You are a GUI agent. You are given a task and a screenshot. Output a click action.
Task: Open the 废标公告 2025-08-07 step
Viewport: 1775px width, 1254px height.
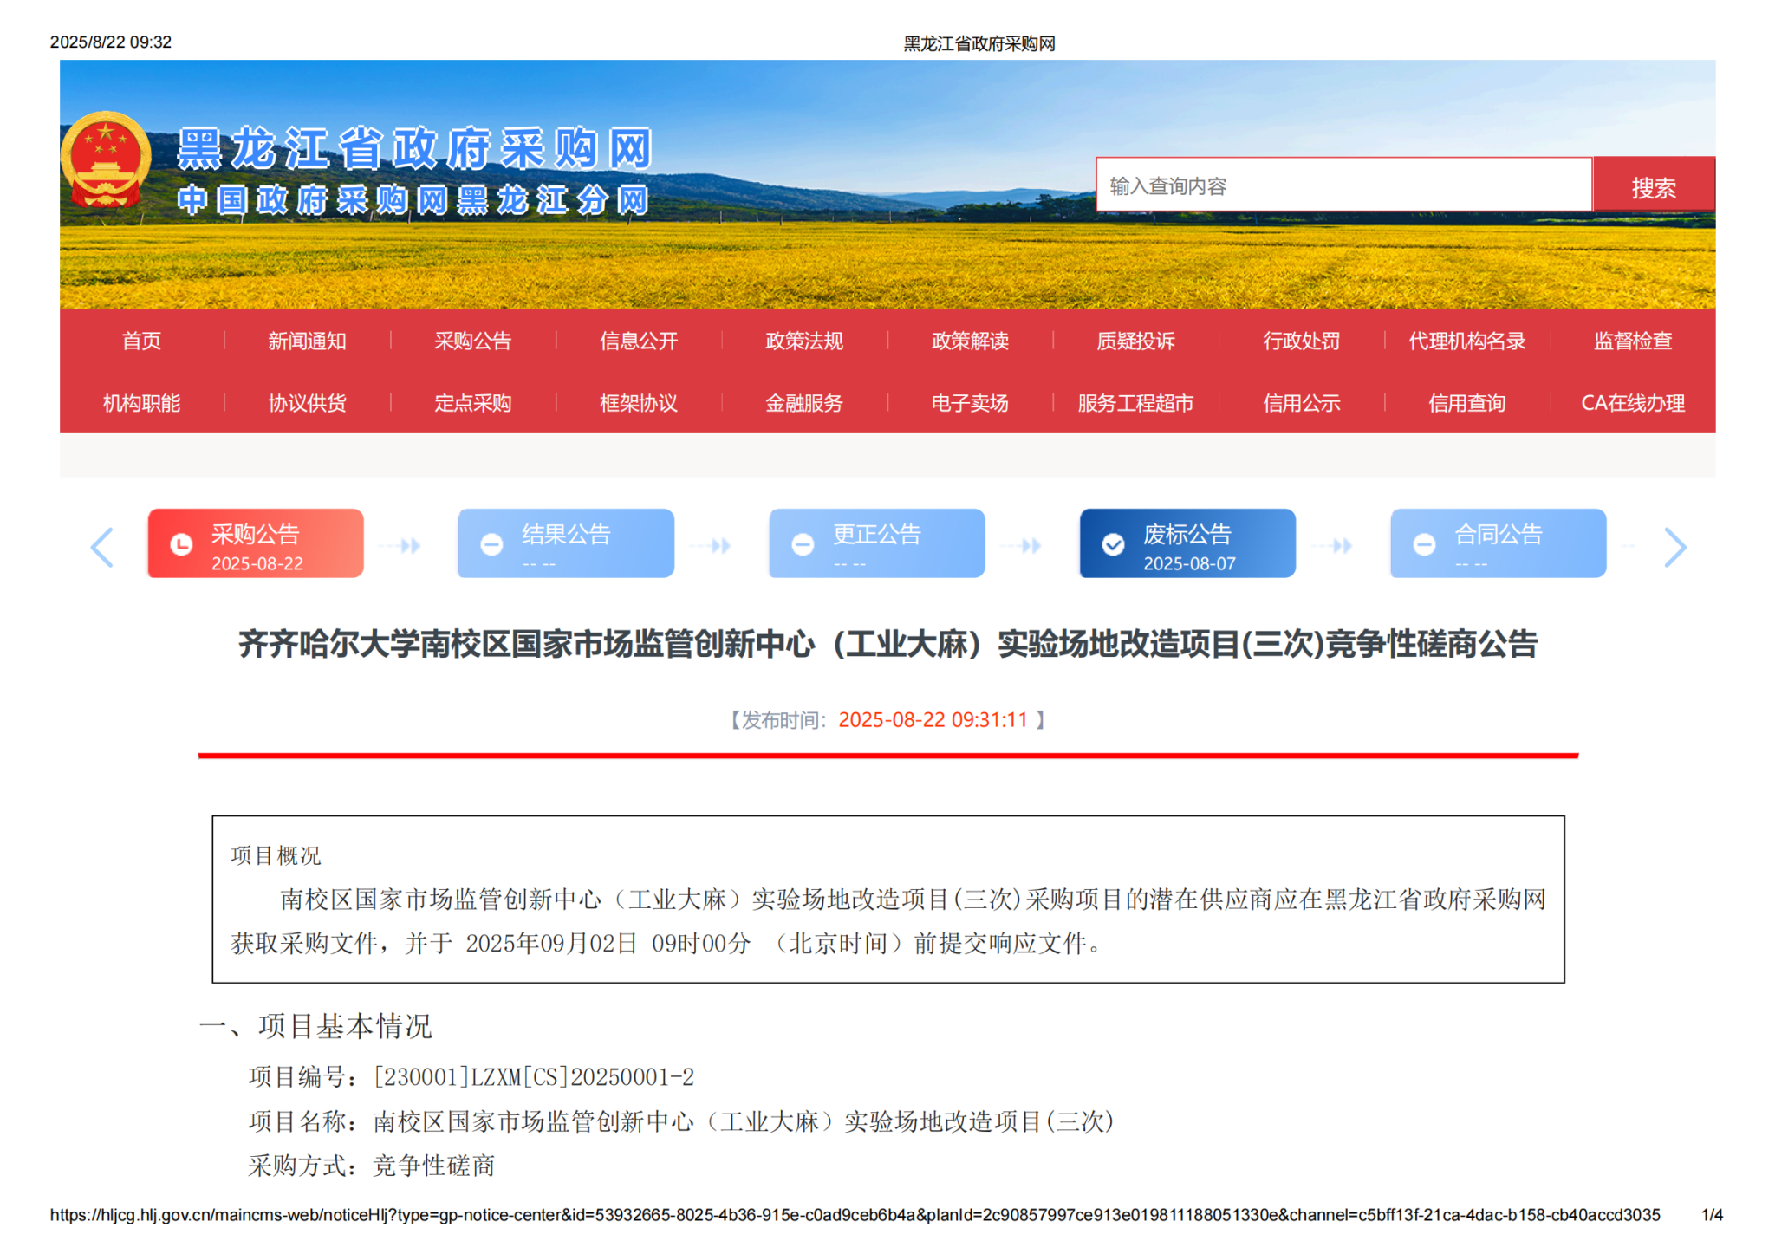[1187, 543]
